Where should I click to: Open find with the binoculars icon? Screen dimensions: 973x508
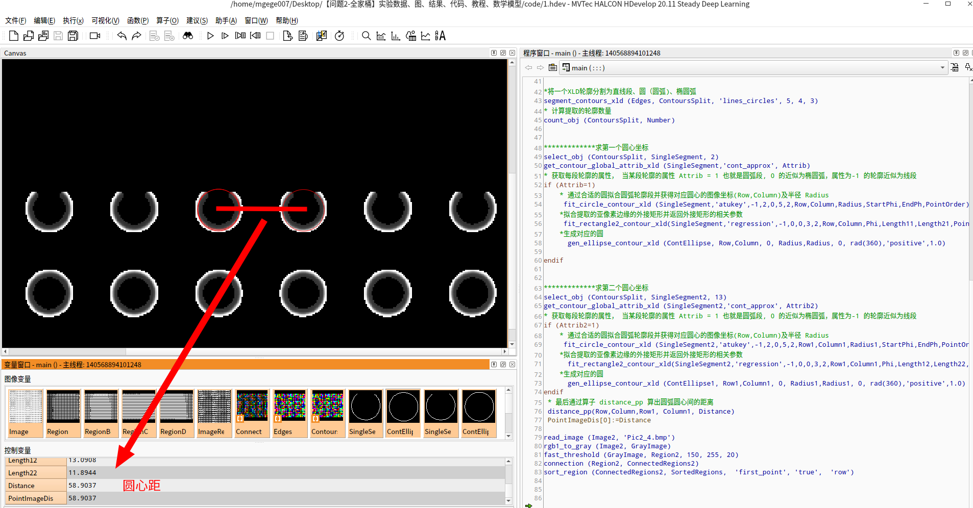click(x=188, y=36)
